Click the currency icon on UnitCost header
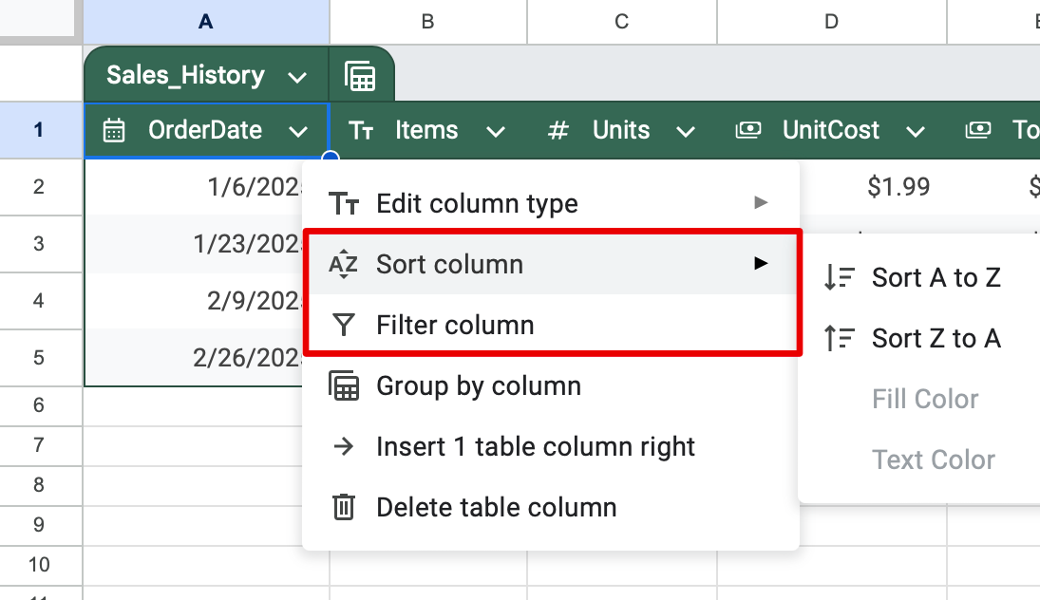This screenshot has width=1040, height=600. click(747, 130)
